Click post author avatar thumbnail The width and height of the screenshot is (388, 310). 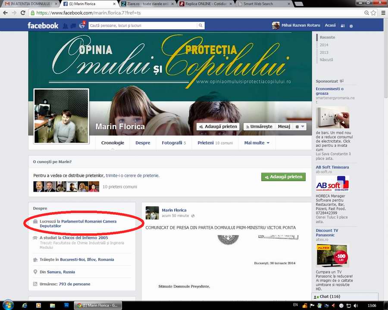tap(152, 213)
